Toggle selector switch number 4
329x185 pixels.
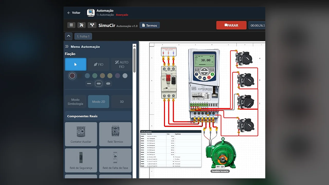[244, 58]
